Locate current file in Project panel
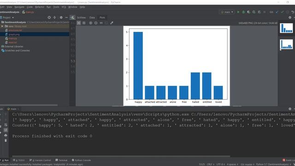This screenshot has height=166, width=295. pos(49,18)
